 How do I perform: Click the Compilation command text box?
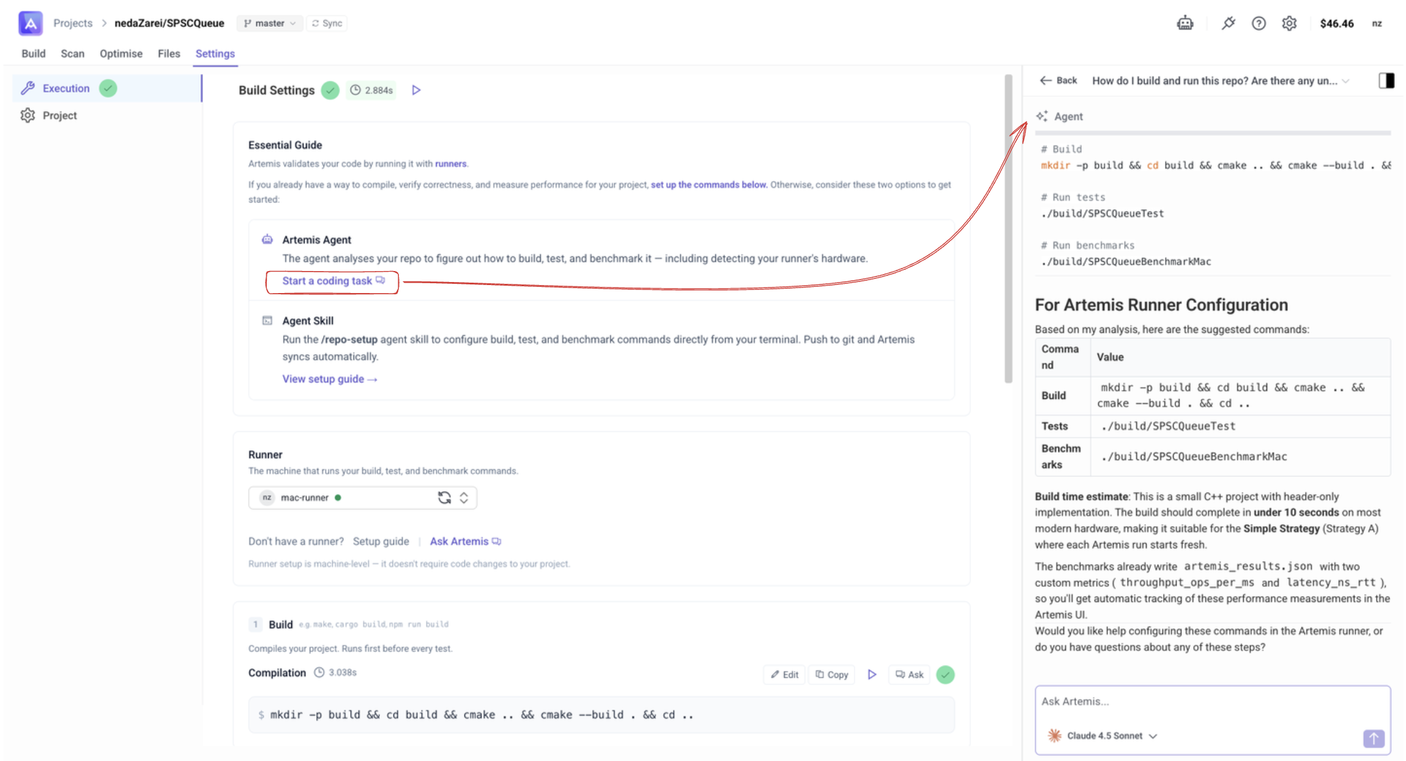[601, 715]
